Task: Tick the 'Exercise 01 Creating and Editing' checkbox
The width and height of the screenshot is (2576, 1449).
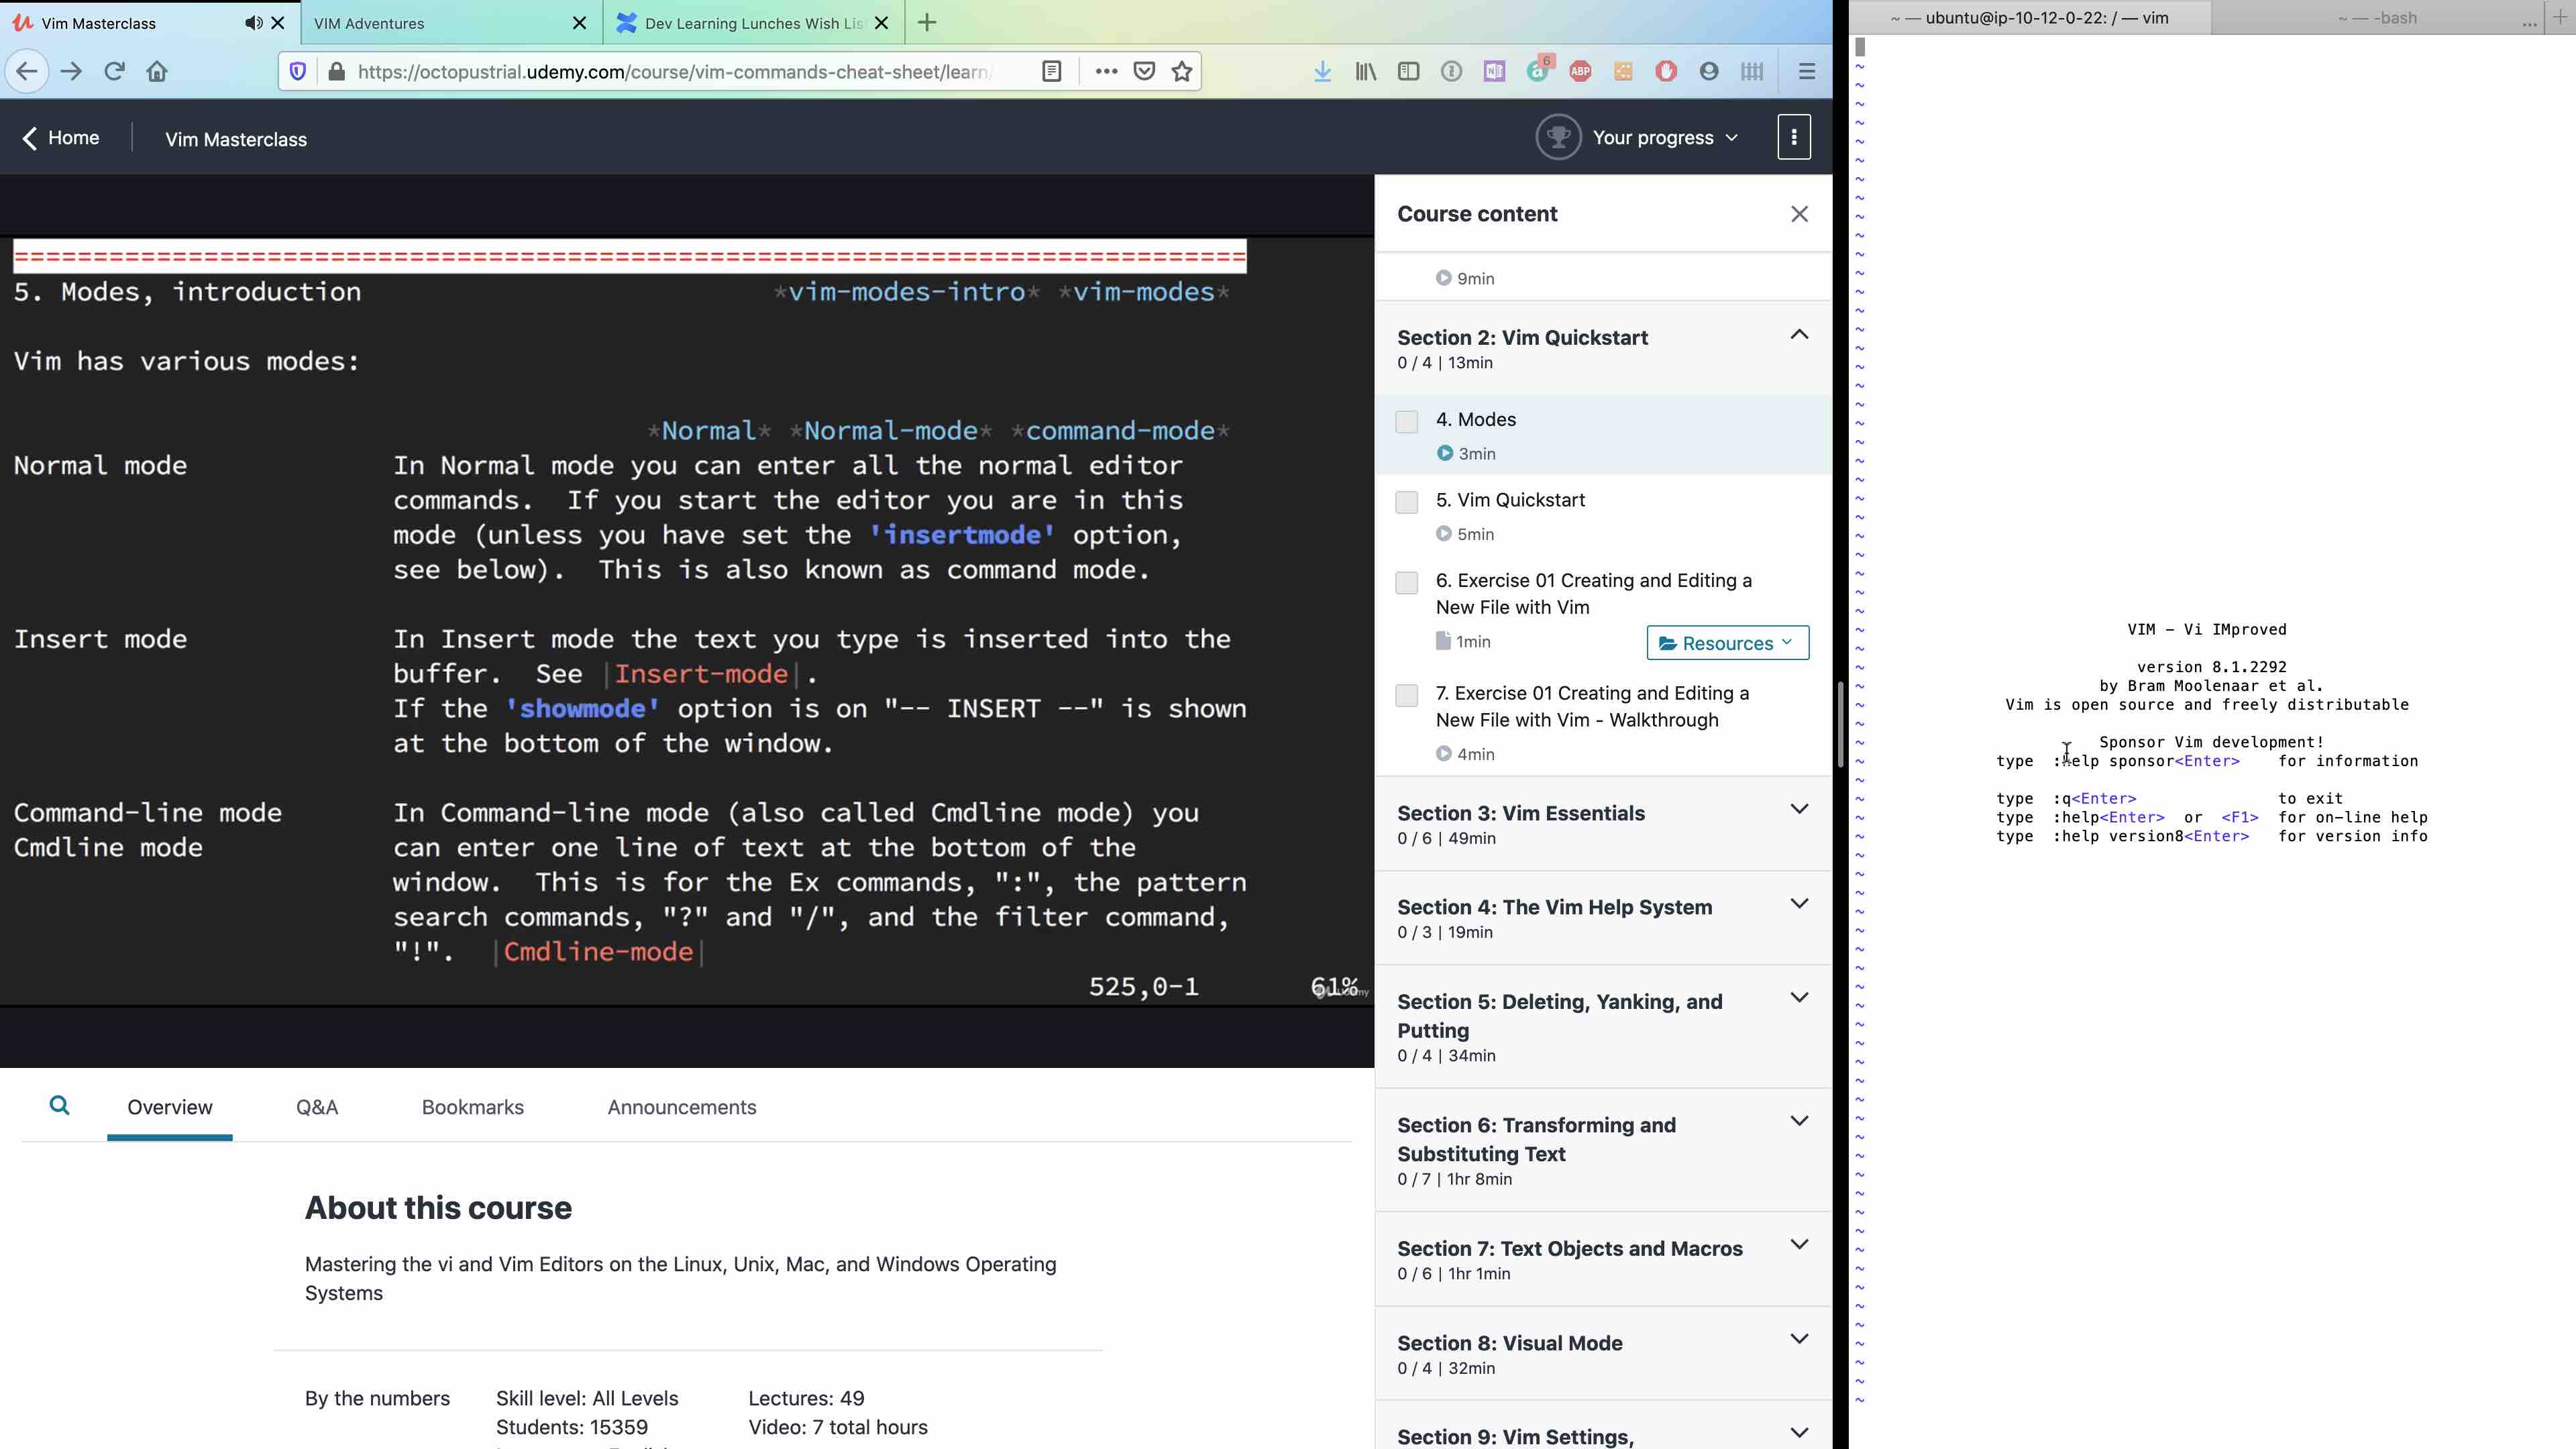Action: pos(1407,583)
